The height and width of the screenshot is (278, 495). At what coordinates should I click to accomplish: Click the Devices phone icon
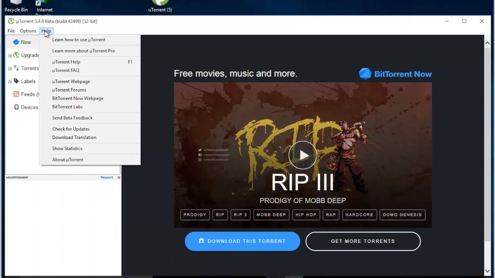coord(16,107)
